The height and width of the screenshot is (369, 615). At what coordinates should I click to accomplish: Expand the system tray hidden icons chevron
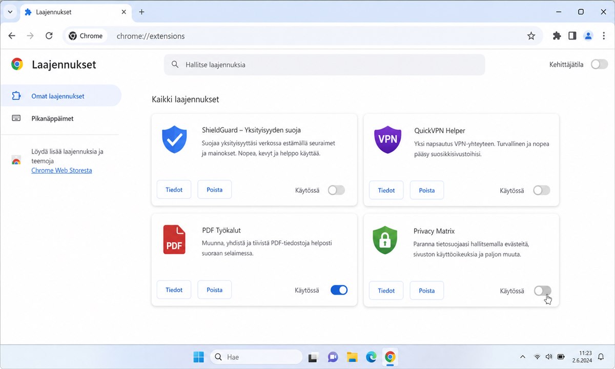click(x=522, y=357)
